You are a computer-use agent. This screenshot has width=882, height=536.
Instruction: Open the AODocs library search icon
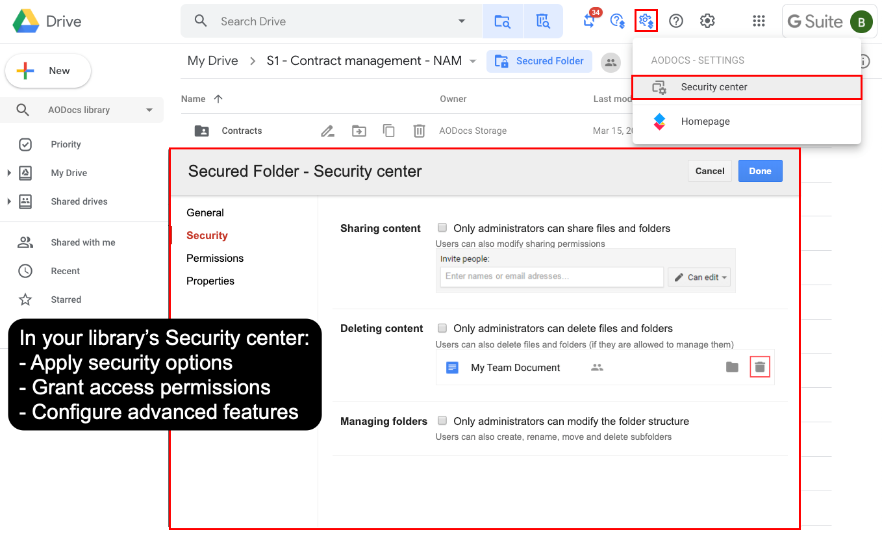click(543, 21)
